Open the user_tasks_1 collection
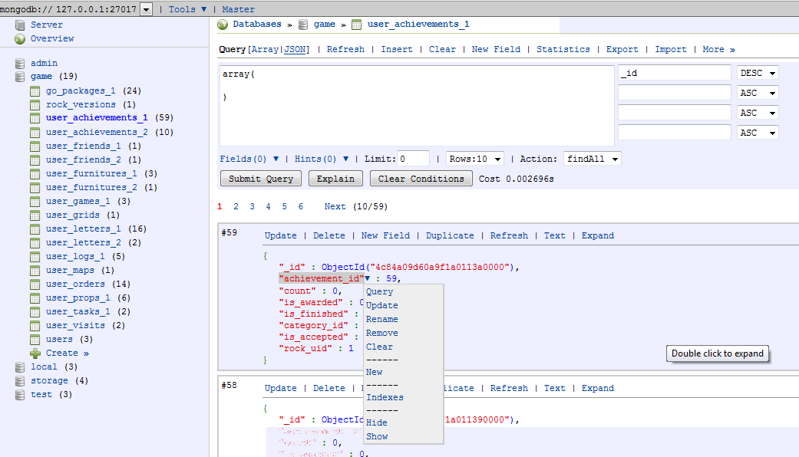This screenshot has height=457, width=799. (x=78, y=311)
